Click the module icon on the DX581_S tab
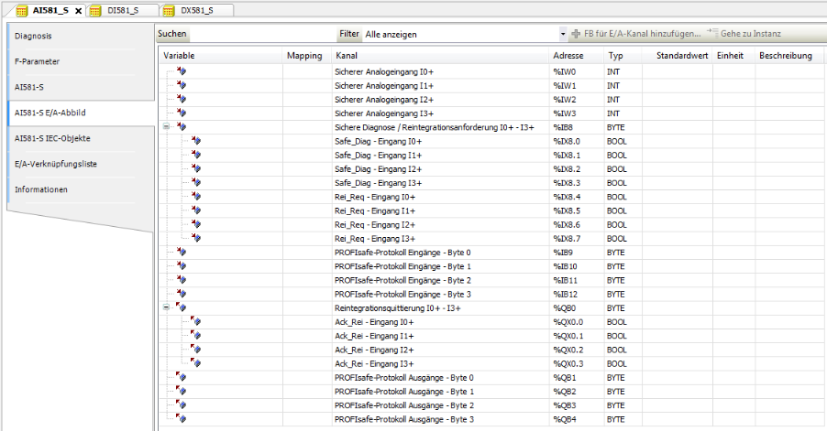The image size is (827, 431). click(168, 10)
